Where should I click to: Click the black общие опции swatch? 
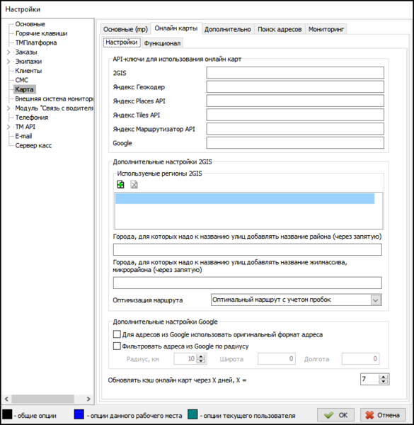7,414
